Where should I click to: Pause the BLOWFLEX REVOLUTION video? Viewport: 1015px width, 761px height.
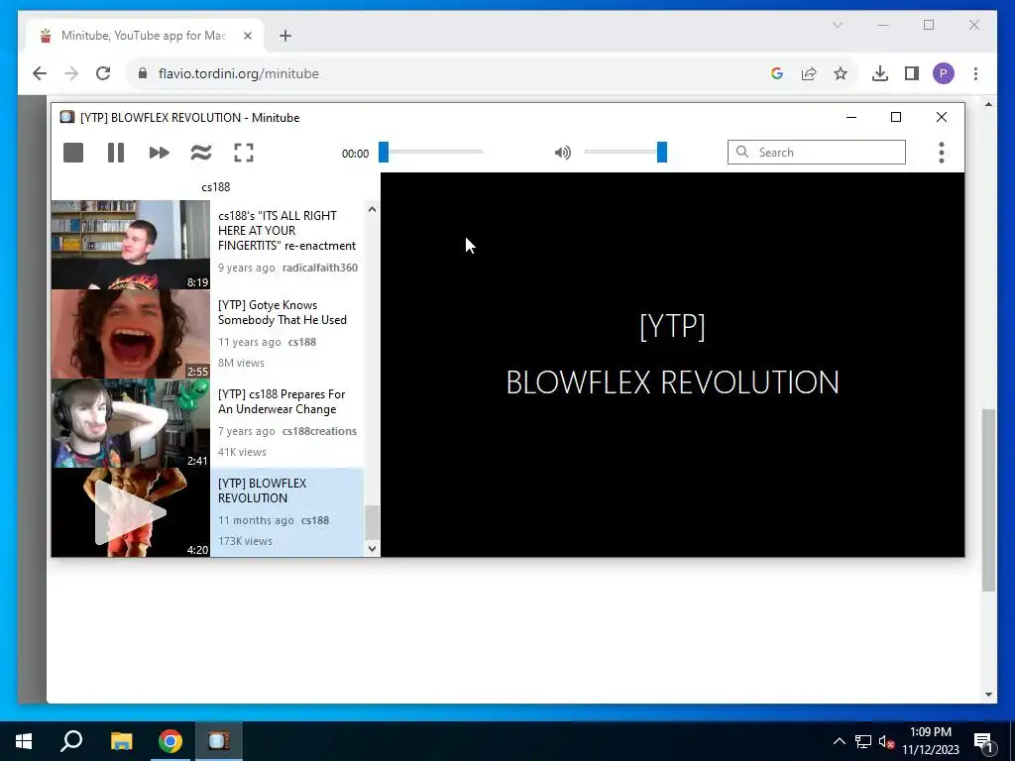coord(116,153)
